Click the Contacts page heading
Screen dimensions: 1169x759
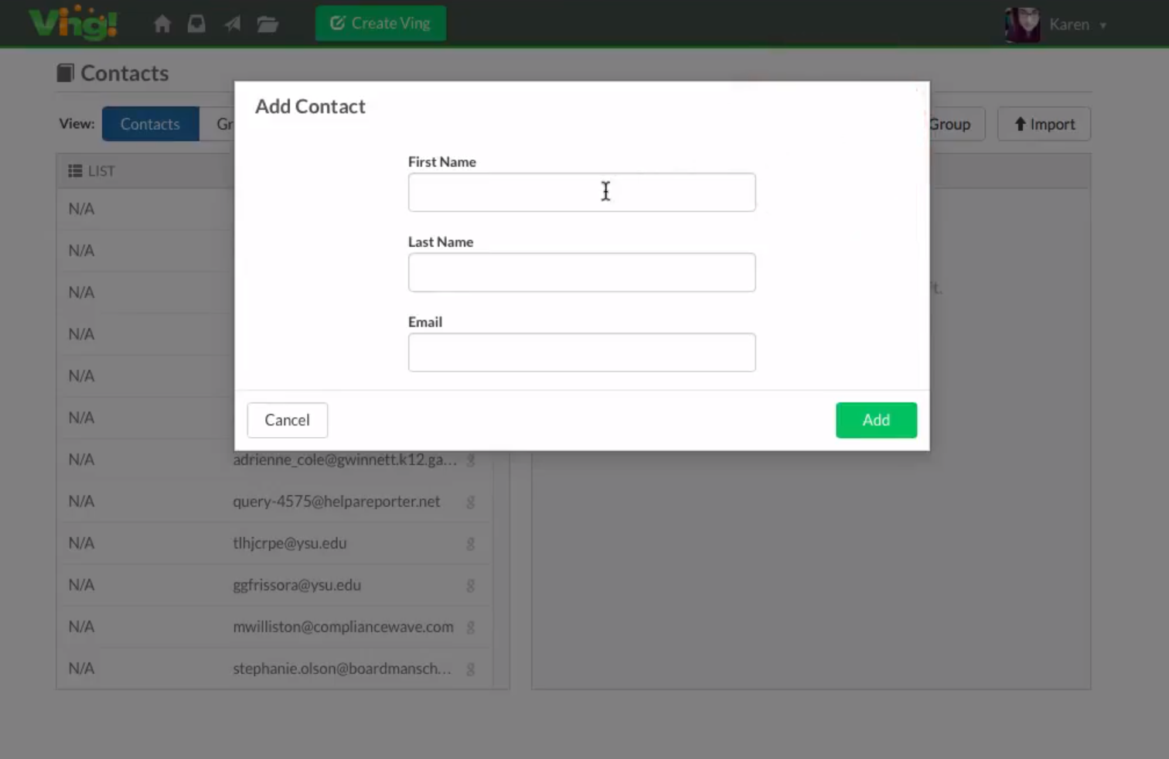click(113, 73)
